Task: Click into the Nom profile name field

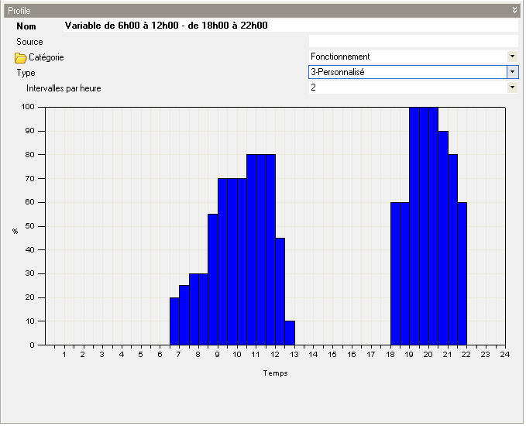Action: pos(290,26)
